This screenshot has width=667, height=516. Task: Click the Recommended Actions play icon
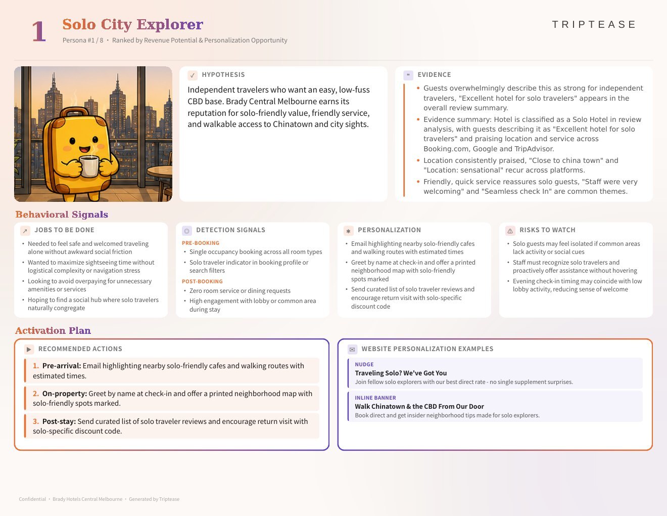pyautogui.click(x=29, y=350)
